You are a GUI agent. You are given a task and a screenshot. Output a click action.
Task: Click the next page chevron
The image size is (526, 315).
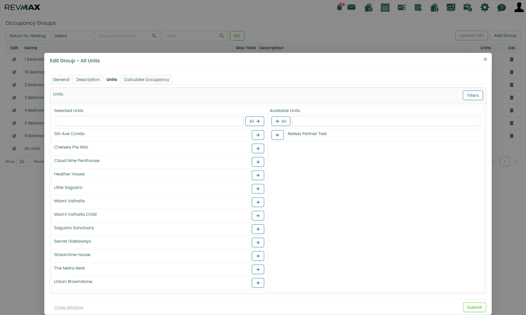(516, 162)
